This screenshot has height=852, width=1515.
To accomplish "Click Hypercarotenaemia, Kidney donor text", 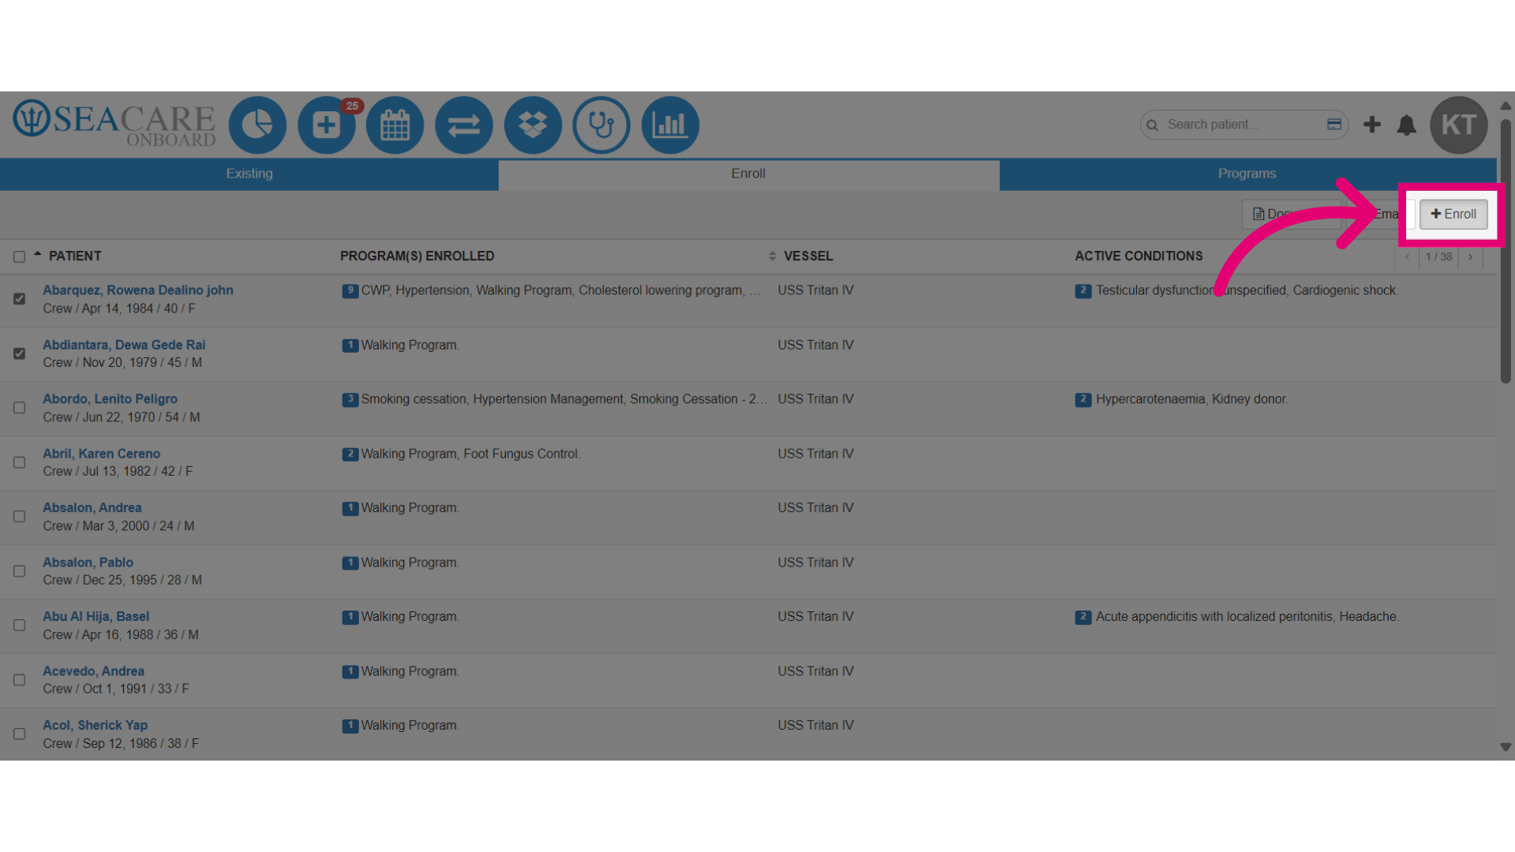I will (x=1191, y=399).
